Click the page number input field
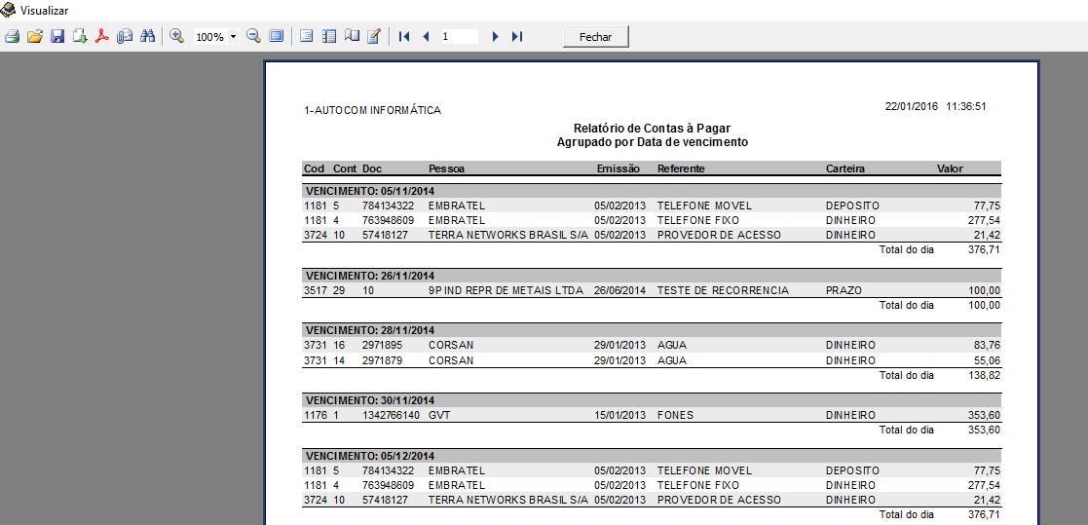1088x525 pixels. pyautogui.click(x=459, y=36)
